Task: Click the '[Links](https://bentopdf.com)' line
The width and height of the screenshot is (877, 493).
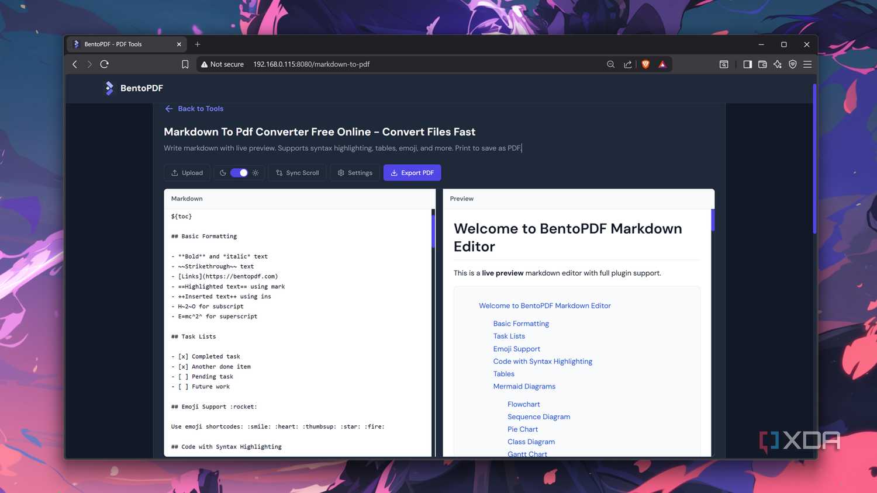Action: (x=225, y=276)
